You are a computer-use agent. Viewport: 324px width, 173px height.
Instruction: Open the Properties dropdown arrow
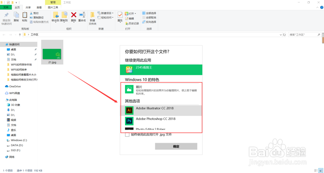coord(120,22)
